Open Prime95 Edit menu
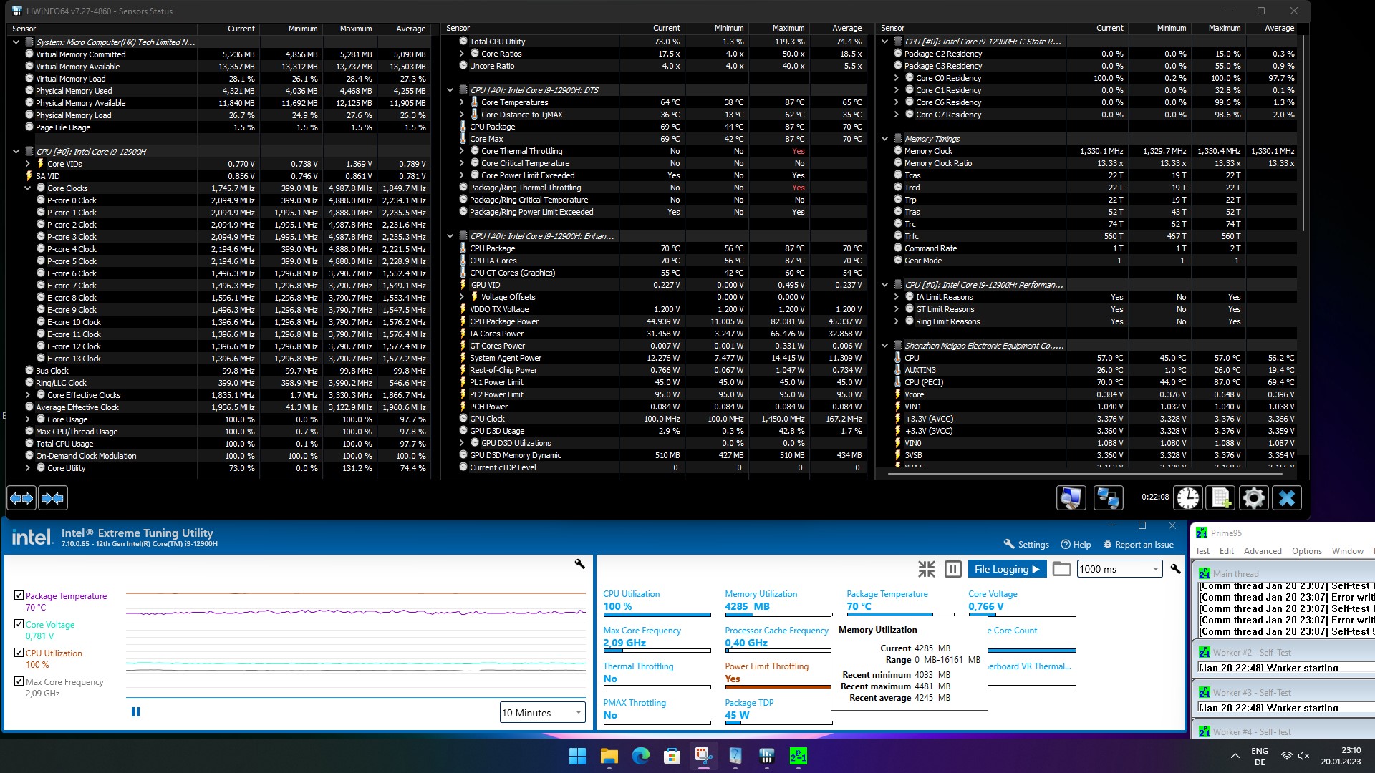The image size is (1375, 773). click(1227, 551)
